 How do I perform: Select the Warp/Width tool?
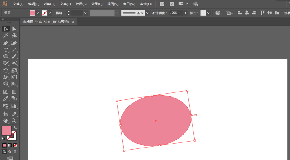point(6,77)
